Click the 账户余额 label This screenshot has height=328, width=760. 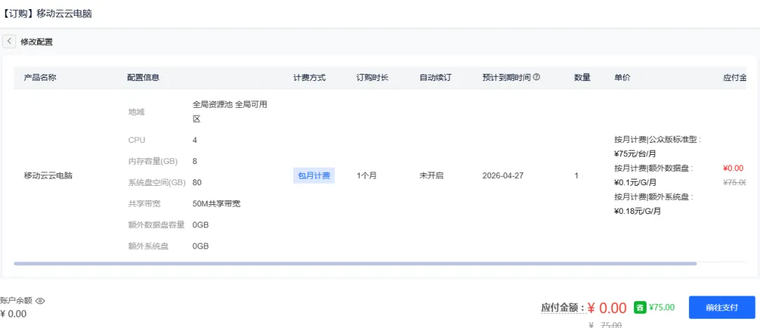(x=16, y=301)
